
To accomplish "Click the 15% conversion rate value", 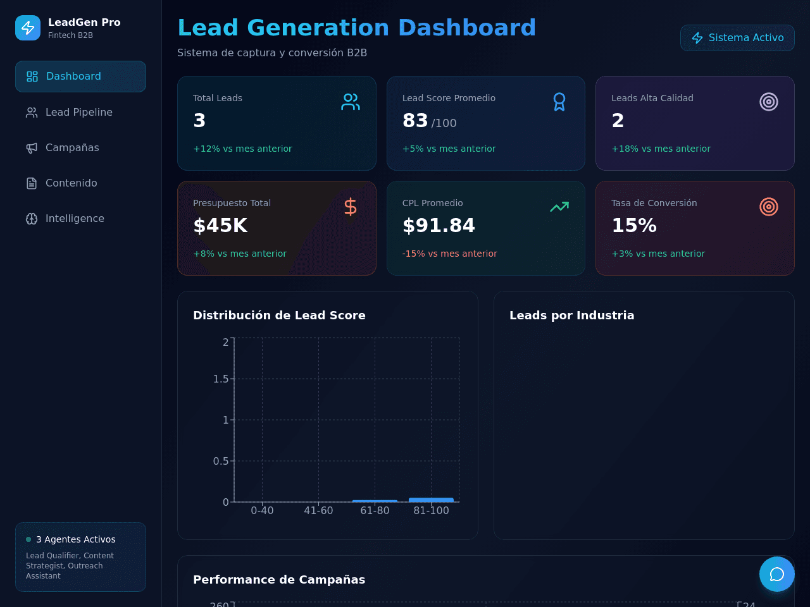I will (634, 226).
